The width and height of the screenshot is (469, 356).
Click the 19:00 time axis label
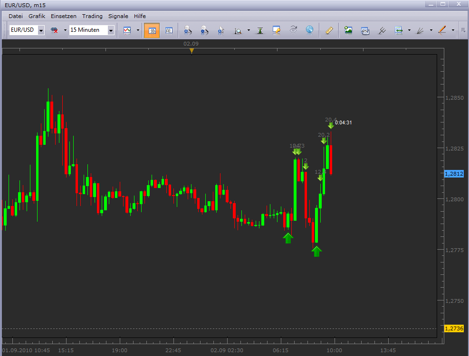[119, 350]
